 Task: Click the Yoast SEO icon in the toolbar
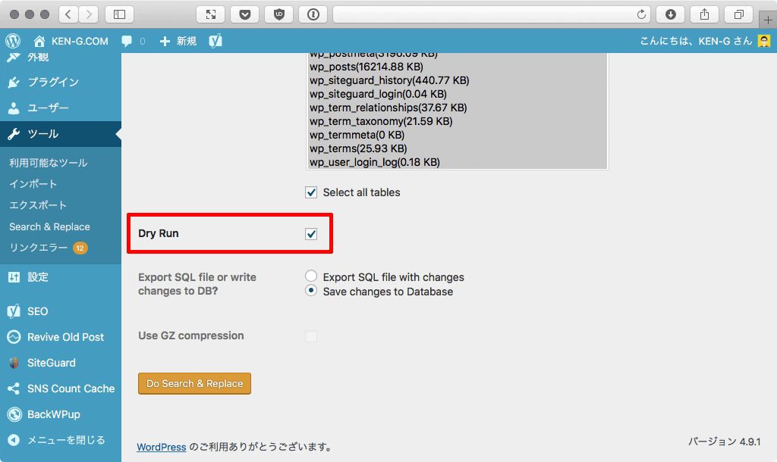(x=216, y=41)
